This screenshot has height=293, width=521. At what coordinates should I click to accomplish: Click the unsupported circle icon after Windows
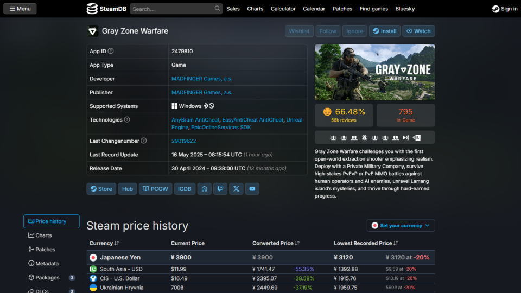(212, 106)
